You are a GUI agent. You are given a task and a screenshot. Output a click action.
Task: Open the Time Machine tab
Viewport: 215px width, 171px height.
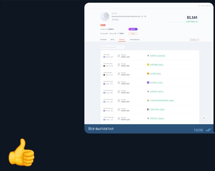135,40
